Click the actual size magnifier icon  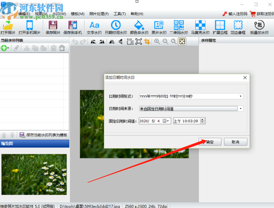tap(174, 41)
